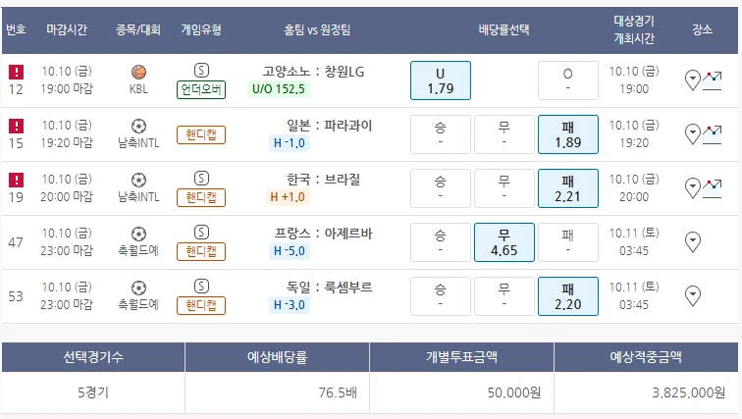Click the red alert icon for match 19

coord(16,180)
